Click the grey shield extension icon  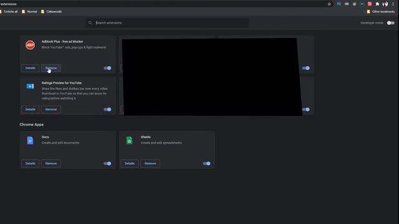(354, 4)
